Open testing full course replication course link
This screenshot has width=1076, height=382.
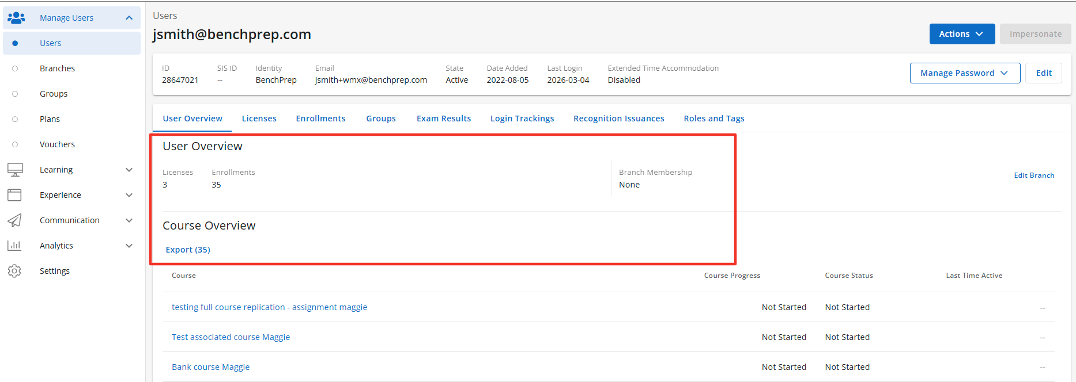click(x=269, y=307)
